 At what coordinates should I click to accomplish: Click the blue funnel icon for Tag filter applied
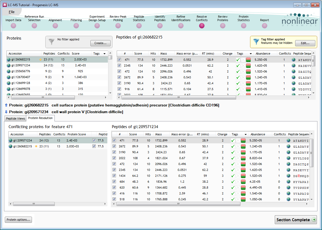257,41
